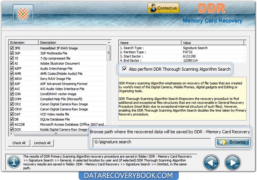
Task: Click the '3. Start Sector :' row
Action: click(x=182, y=56)
